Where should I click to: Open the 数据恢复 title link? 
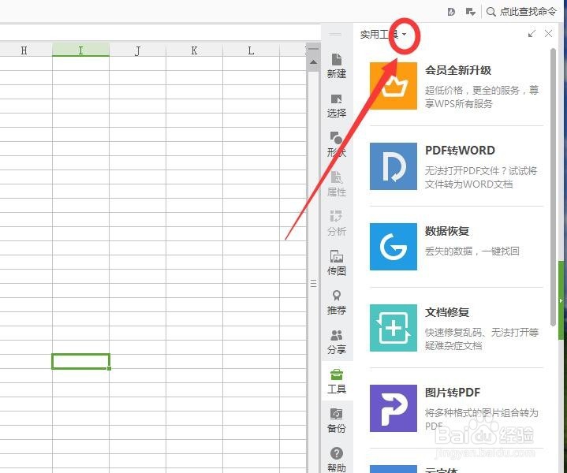click(447, 231)
